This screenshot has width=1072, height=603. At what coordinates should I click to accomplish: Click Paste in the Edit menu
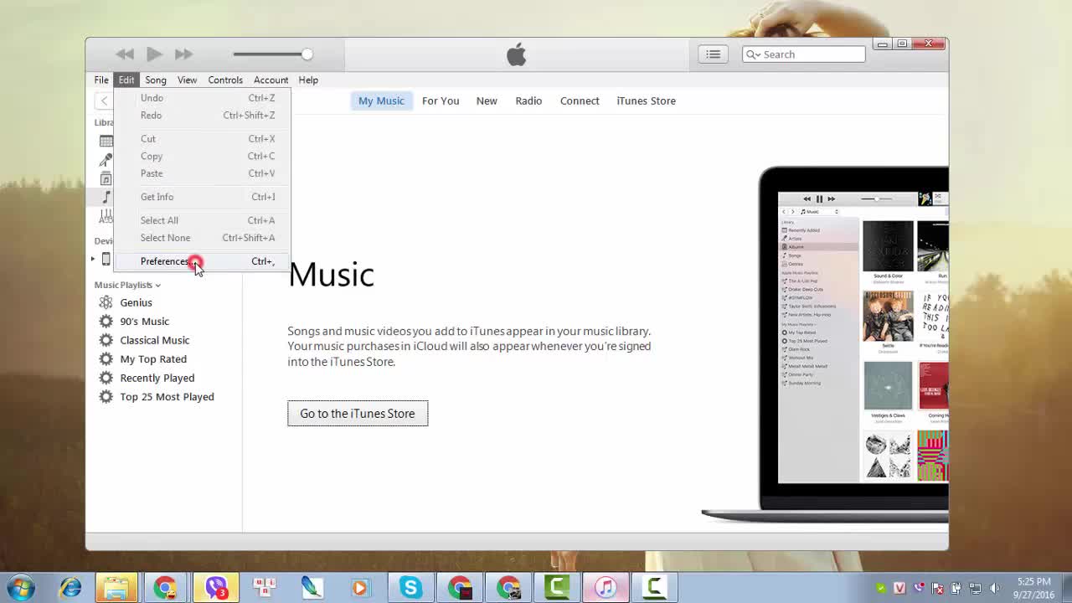coord(202,173)
